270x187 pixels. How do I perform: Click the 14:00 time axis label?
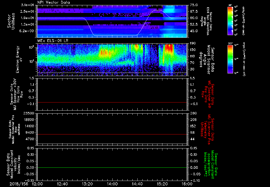pos(112,184)
